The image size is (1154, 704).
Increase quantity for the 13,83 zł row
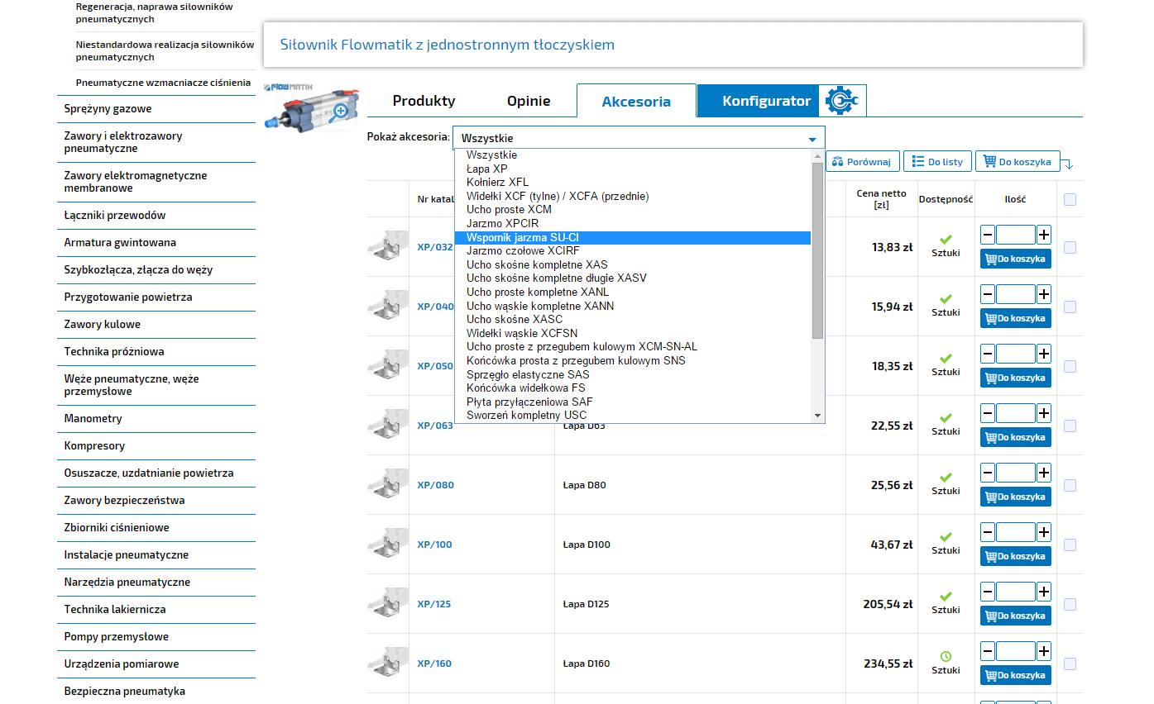(x=1044, y=235)
